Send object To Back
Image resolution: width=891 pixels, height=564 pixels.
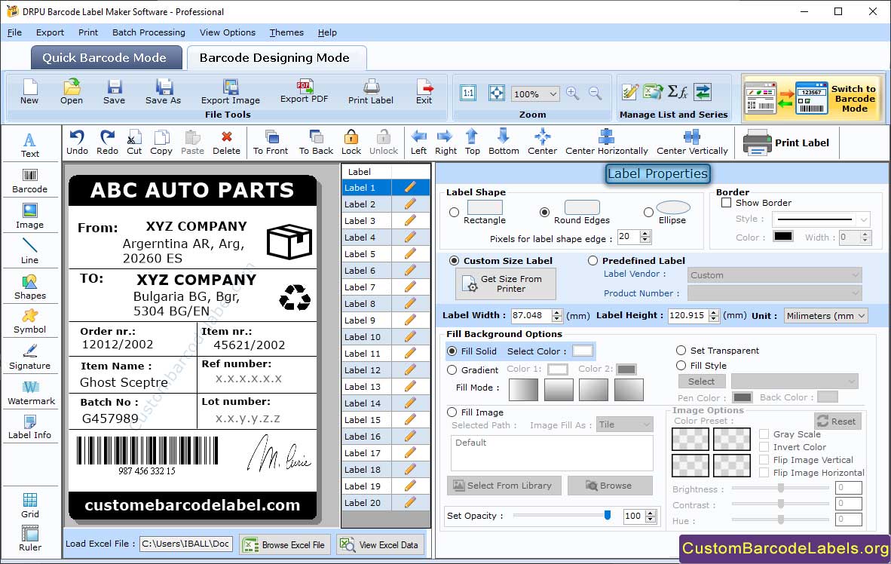coord(316,143)
